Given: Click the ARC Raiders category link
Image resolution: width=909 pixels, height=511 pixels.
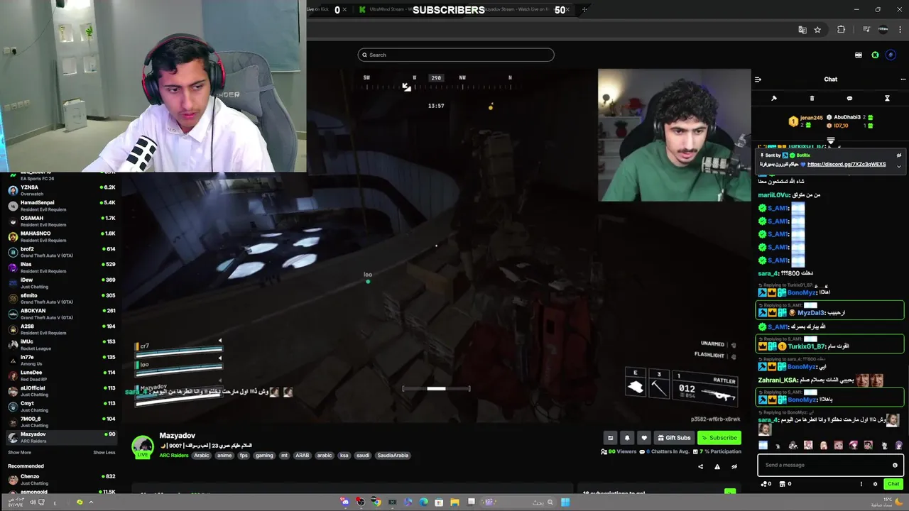Looking at the screenshot, I should (174, 456).
